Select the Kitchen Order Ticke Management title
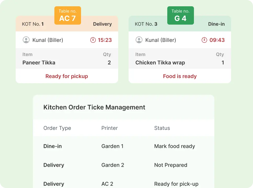This screenshot has width=253, height=188. click(x=94, y=107)
